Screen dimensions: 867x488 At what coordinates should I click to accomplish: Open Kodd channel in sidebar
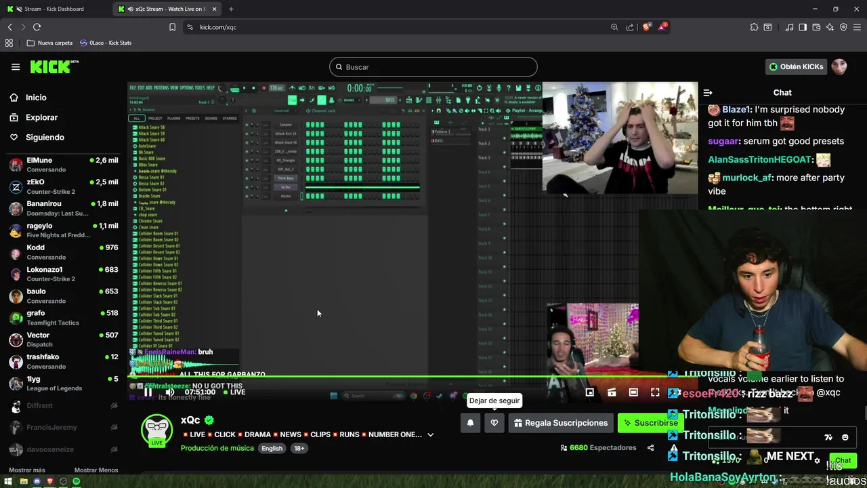click(x=64, y=252)
